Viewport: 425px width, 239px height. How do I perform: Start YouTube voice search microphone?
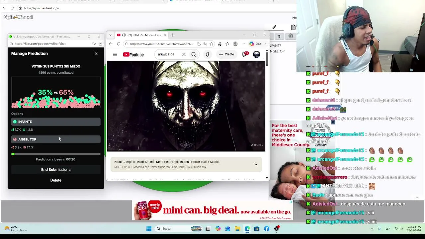[208, 54]
